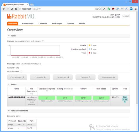
Task: Open help (?) next to Global counts
Action: coord(21,72)
